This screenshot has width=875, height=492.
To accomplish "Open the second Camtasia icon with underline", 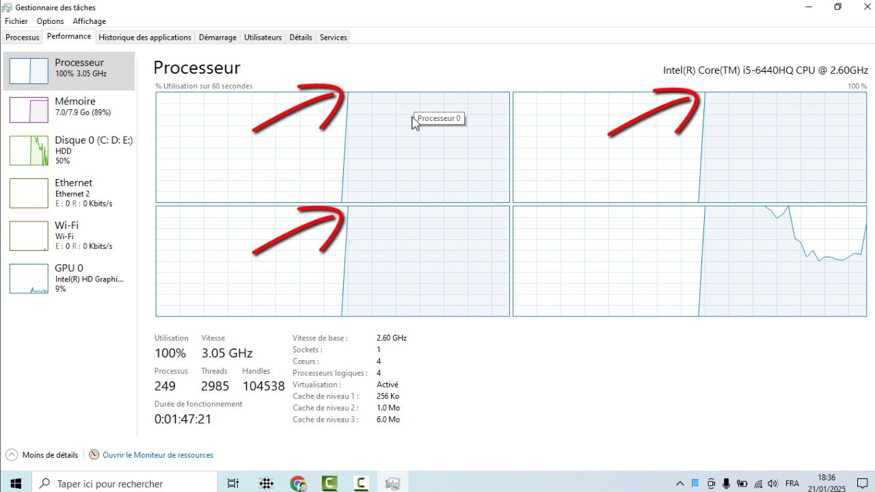I will [x=362, y=483].
